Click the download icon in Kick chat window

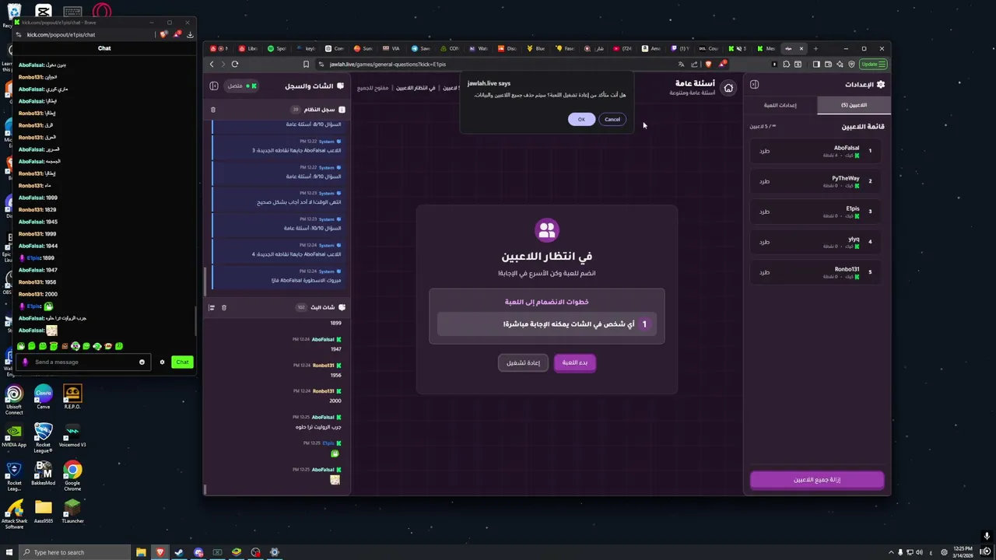190,34
